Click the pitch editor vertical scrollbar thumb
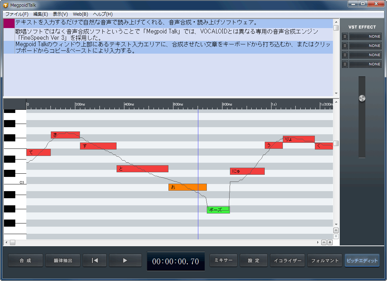The width and height of the screenshot is (387, 281). pos(336,143)
